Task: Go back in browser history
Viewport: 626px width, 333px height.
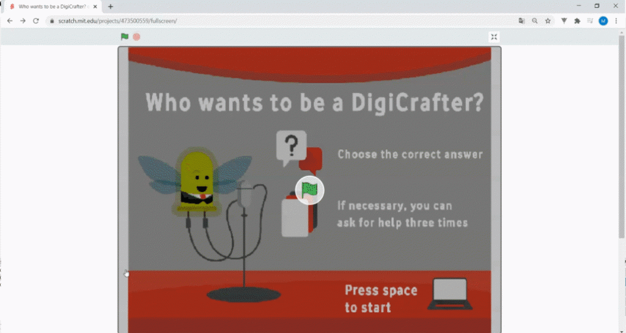Action: tap(10, 21)
